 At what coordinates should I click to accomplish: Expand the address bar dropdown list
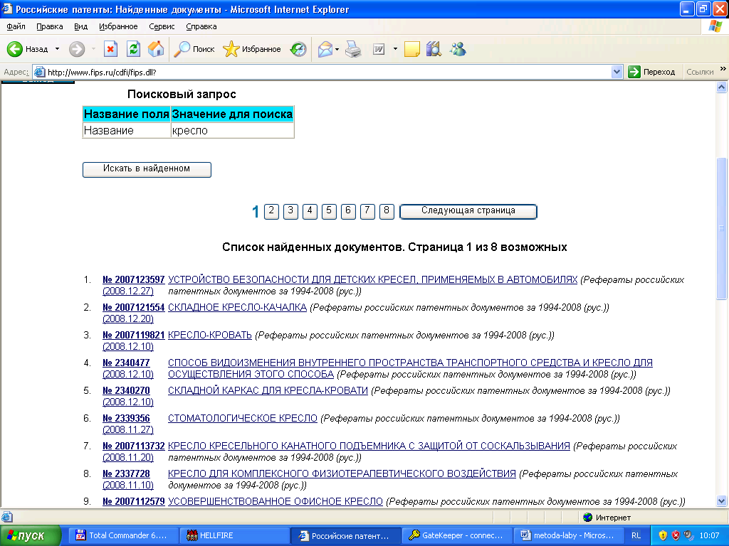[617, 72]
